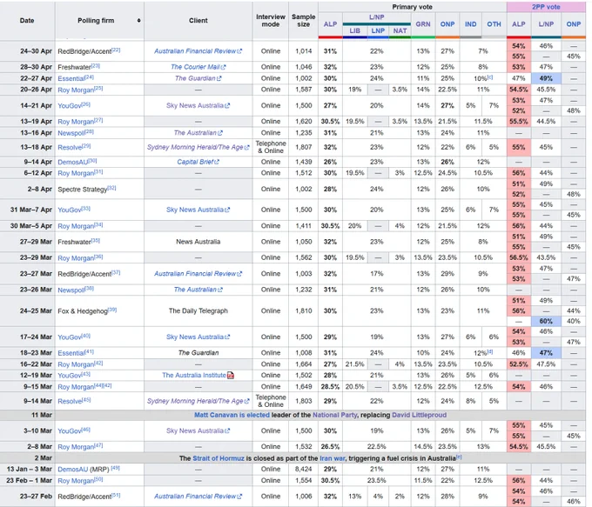Open Newspoll link in 13–16 Apr row
The width and height of the screenshot is (592, 507).
(71, 133)
